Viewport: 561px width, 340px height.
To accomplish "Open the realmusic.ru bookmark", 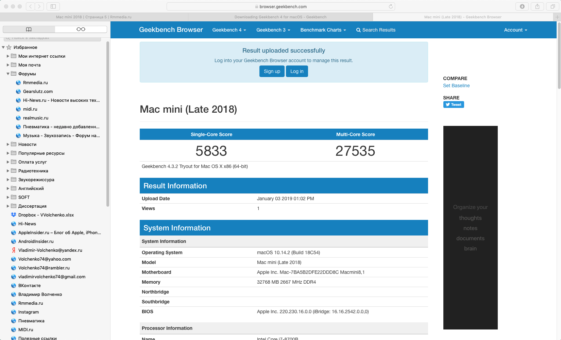I will pyautogui.click(x=35, y=118).
